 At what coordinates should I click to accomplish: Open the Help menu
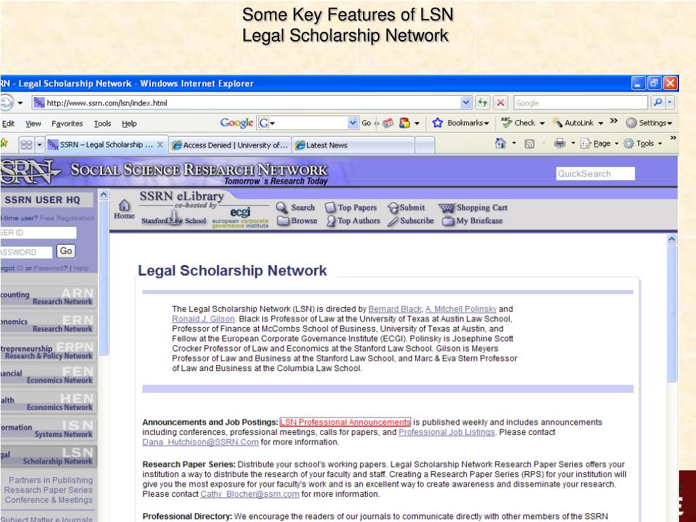tap(129, 124)
